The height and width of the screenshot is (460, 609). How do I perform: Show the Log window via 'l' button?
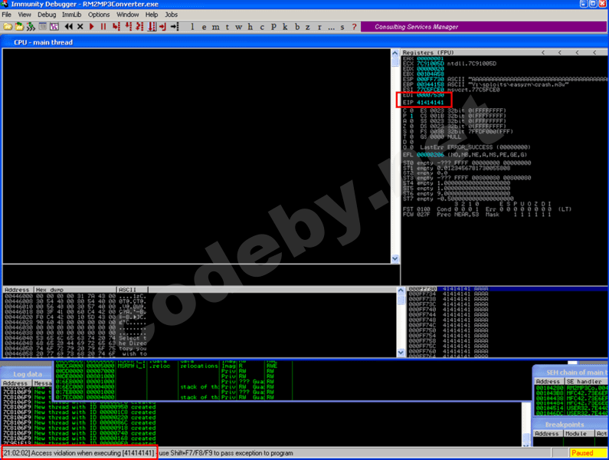[x=192, y=27]
